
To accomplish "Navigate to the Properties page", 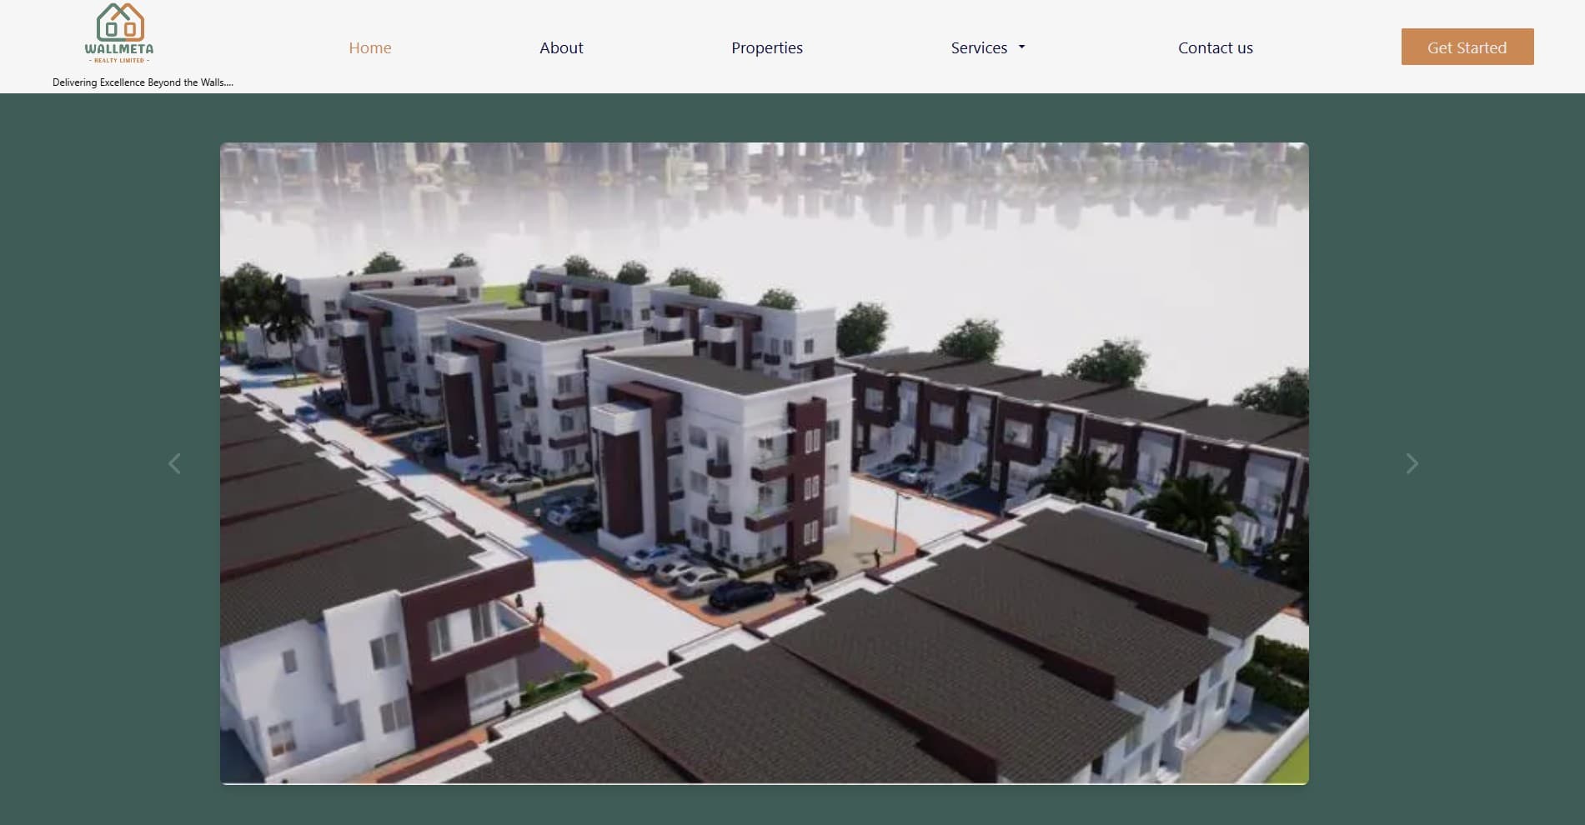I will click(x=766, y=47).
